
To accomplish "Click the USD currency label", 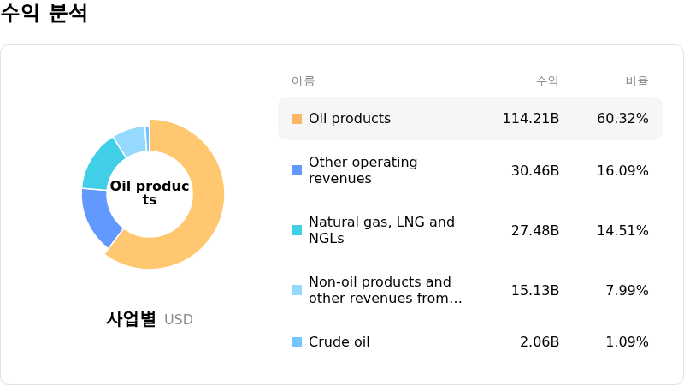I will pos(179,320).
